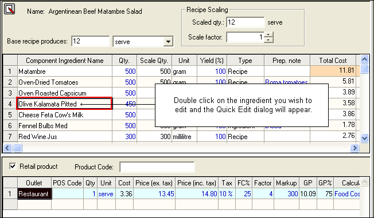This screenshot has width=374, height=218.
Task: Select the Oven-Dried Tomatoes ingredient
Action: [65, 82]
